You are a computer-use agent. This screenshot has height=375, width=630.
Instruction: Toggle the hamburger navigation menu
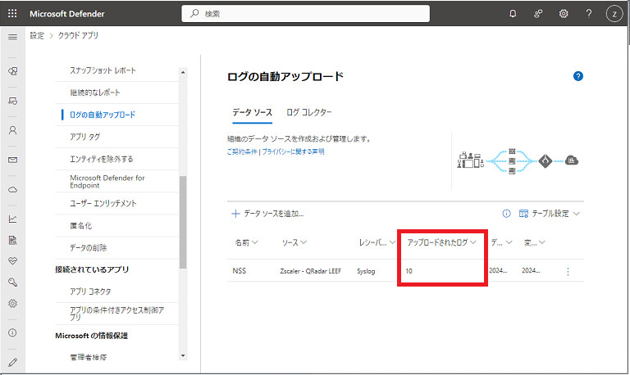13,37
